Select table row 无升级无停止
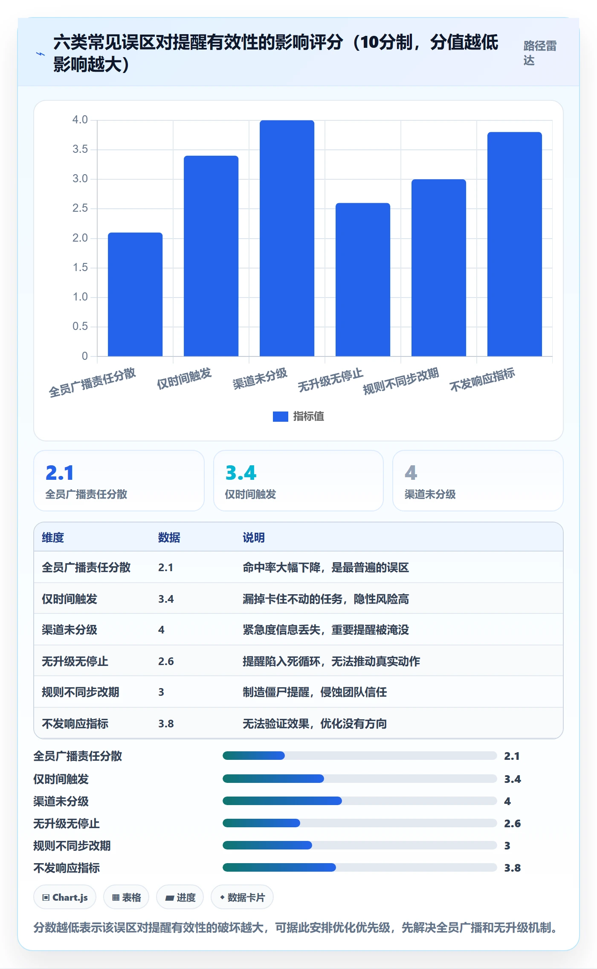The width and height of the screenshot is (597, 969). (298, 661)
